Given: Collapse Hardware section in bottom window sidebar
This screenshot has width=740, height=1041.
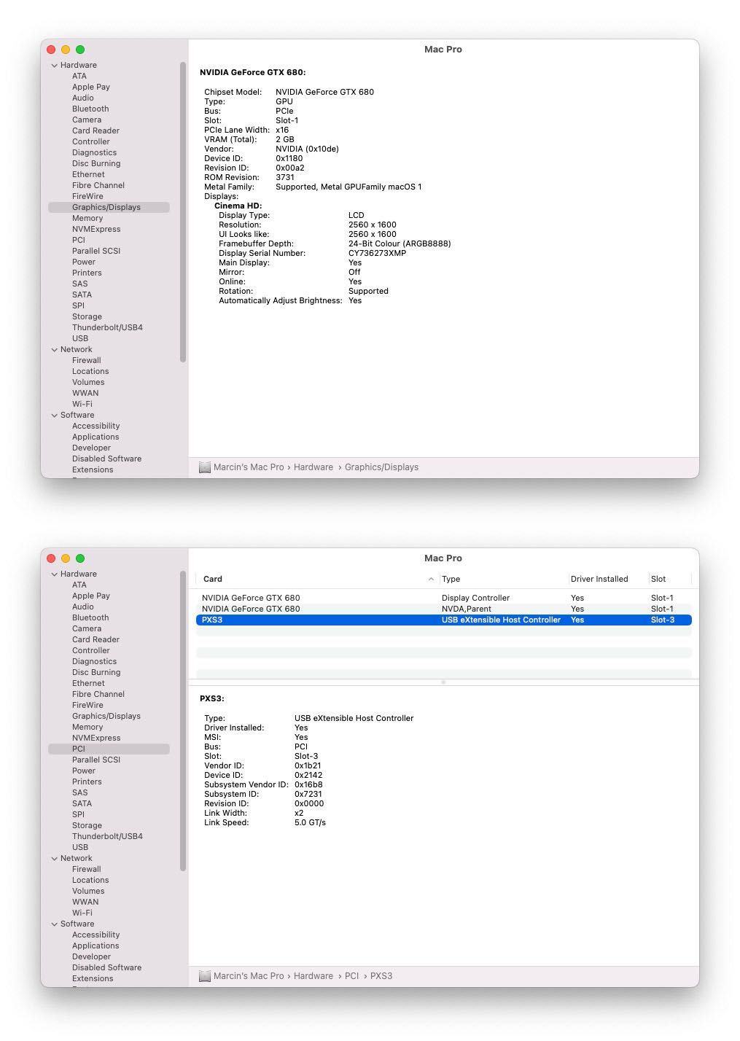Looking at the screenshot, I should pos(55,574).
